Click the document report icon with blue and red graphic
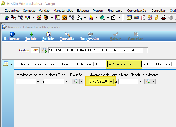The height and width of the screenshot is (127, 176). [x=39, y=18]
